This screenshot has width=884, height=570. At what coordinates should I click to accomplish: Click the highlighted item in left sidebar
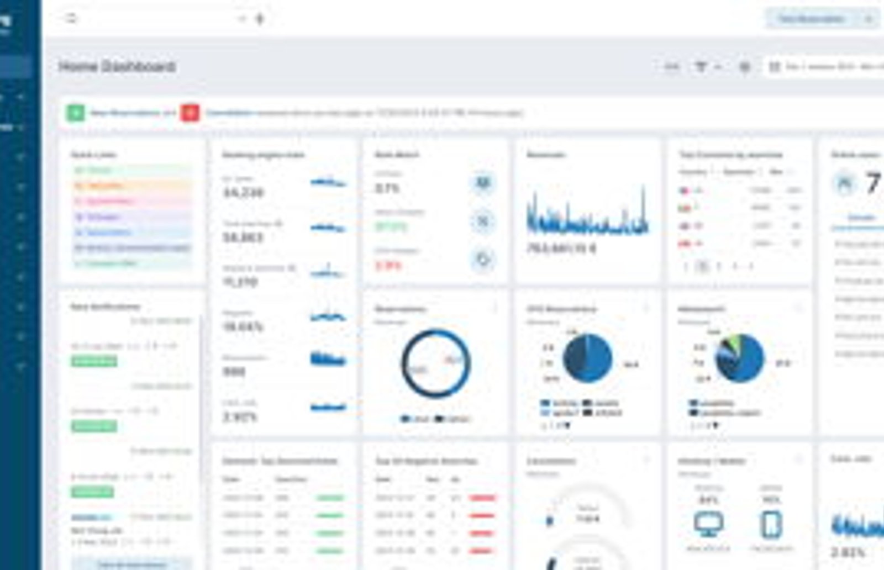pyautogui.click(x=16, y=67)
